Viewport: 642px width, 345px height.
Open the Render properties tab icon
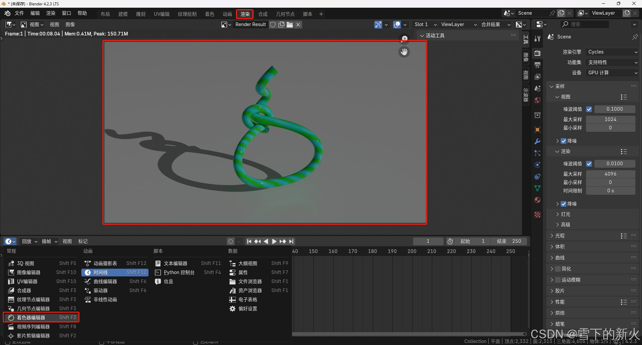point(537,53)
